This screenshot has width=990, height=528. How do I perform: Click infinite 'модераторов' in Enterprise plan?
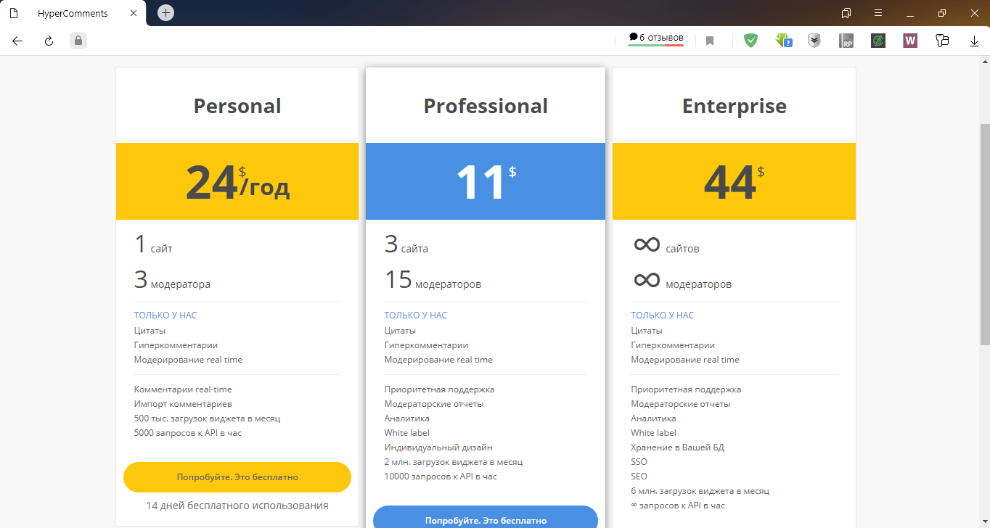(x=682, y=281)
